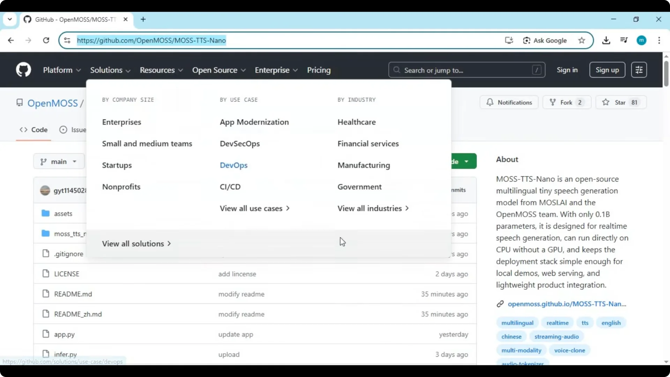The image size is (670, 377).
Task: Open the OpenMOSS owner link
Action: (53, 103)
